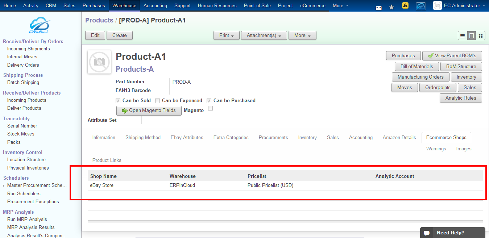Switch to the Ebay Attributes tab
The width and height of the screenshot is (489, 238).
187,138
